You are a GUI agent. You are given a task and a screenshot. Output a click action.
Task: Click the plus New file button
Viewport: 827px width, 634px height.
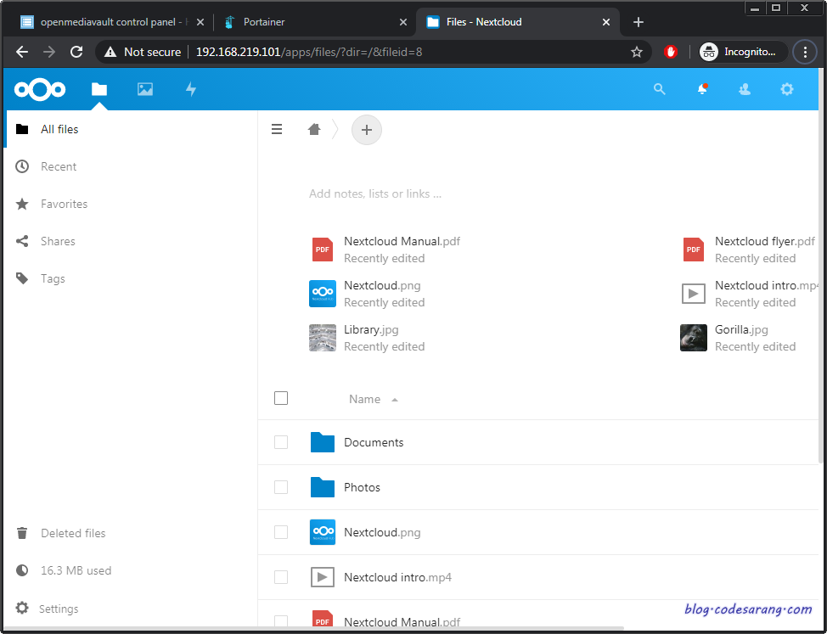[367, 130]
